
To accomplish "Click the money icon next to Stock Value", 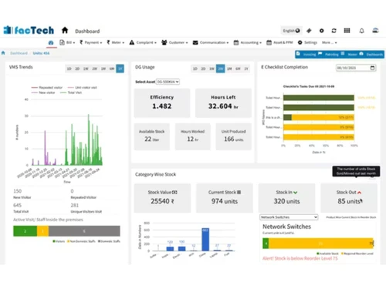I will [x=174, y=192].
